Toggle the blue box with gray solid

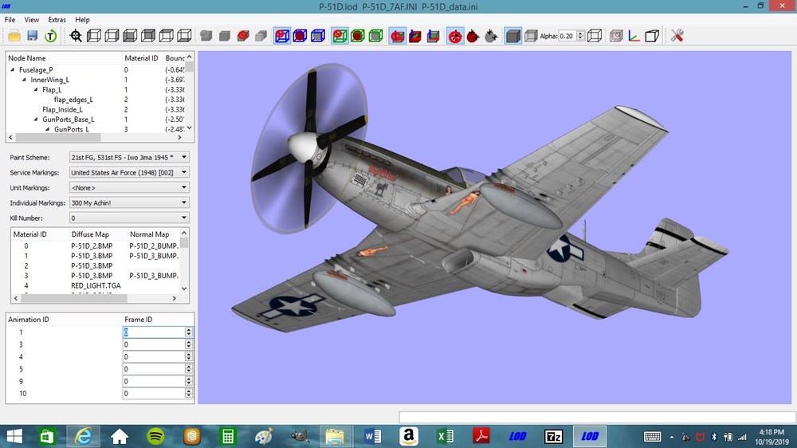(318, 36)
